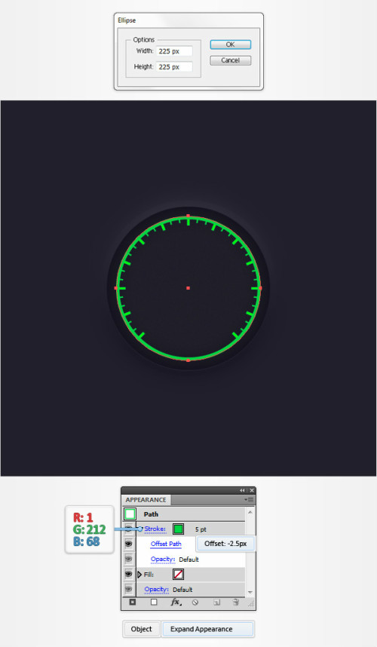Open the Offset Path effect link
The height and width of the screenshot is (647, 377).
[166, 544]
